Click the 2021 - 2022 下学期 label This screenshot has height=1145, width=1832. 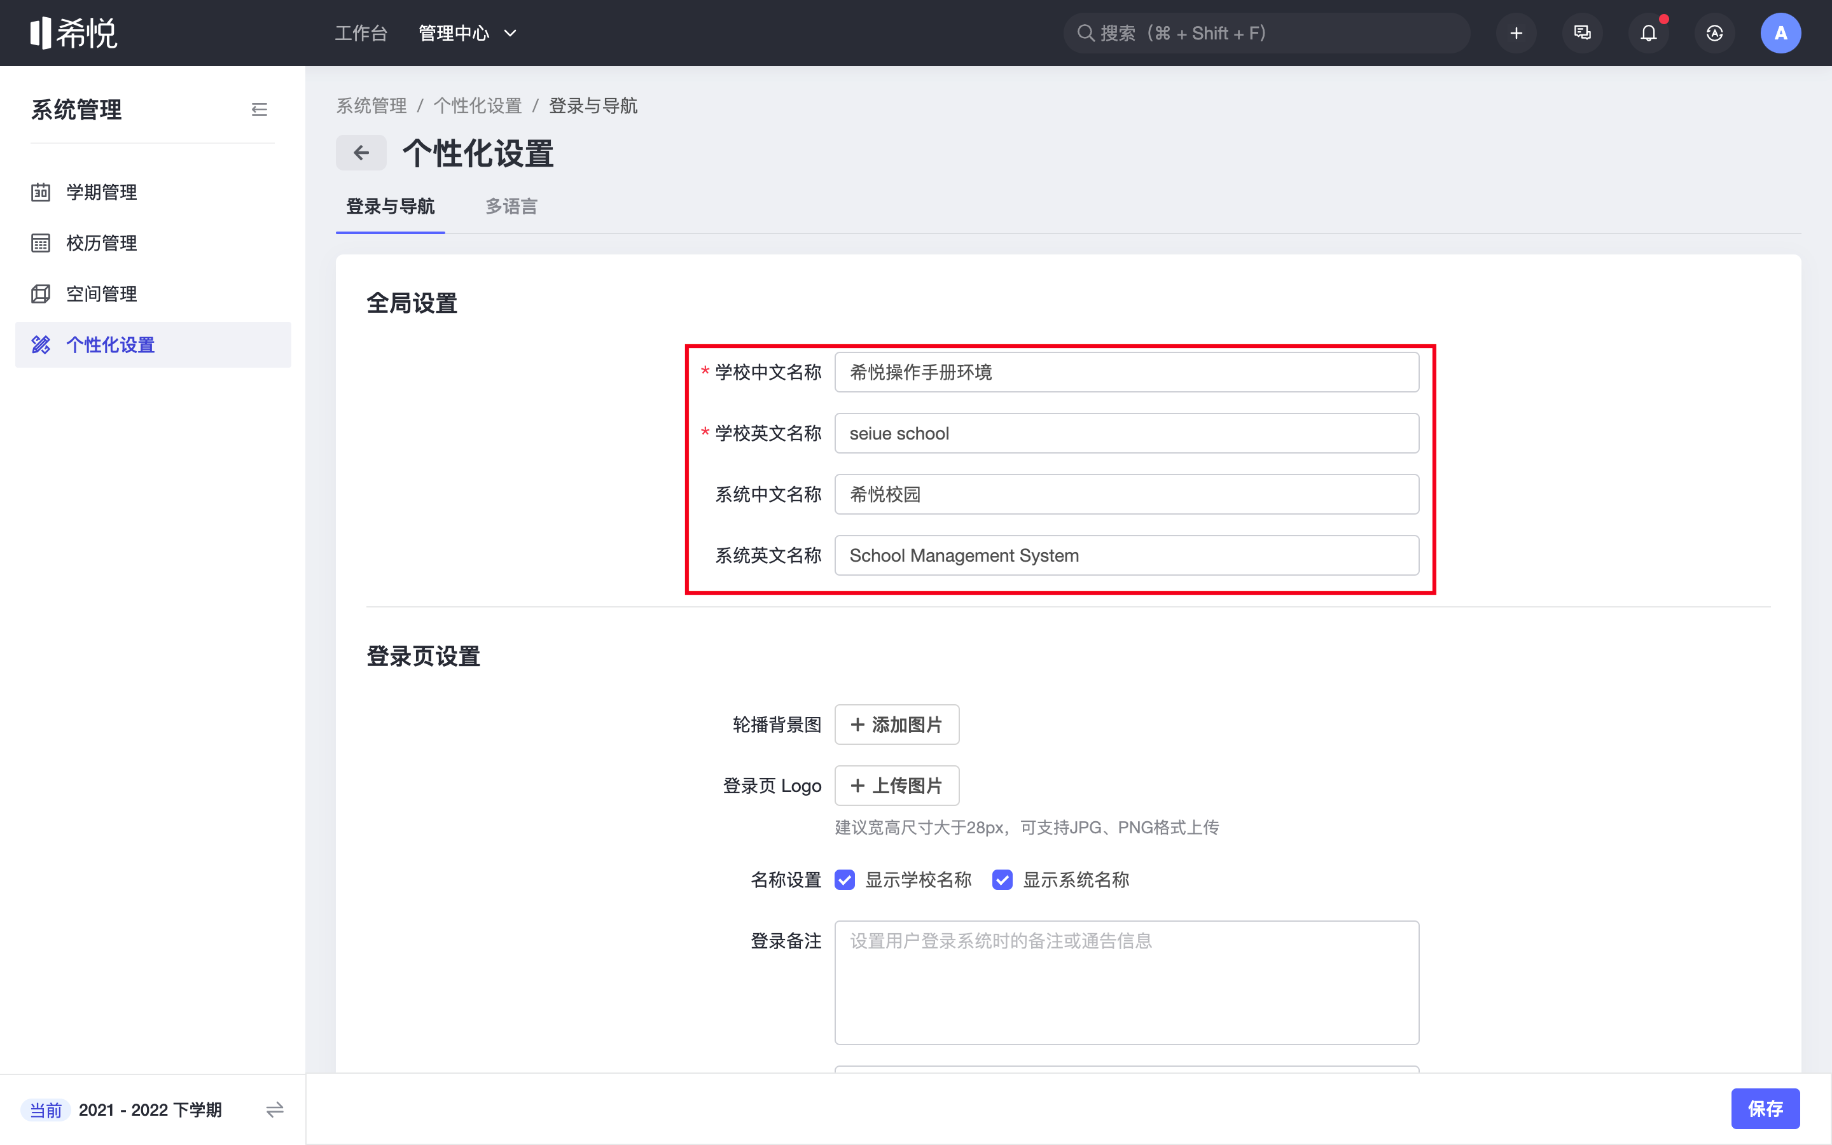tap(150, 1109)
